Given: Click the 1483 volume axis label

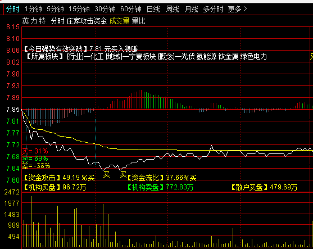Looking at the screenshot, I should [x=12, y=215].
